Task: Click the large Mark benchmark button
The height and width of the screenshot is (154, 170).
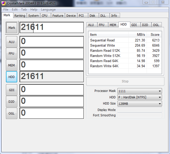Action: pos(12,28)
